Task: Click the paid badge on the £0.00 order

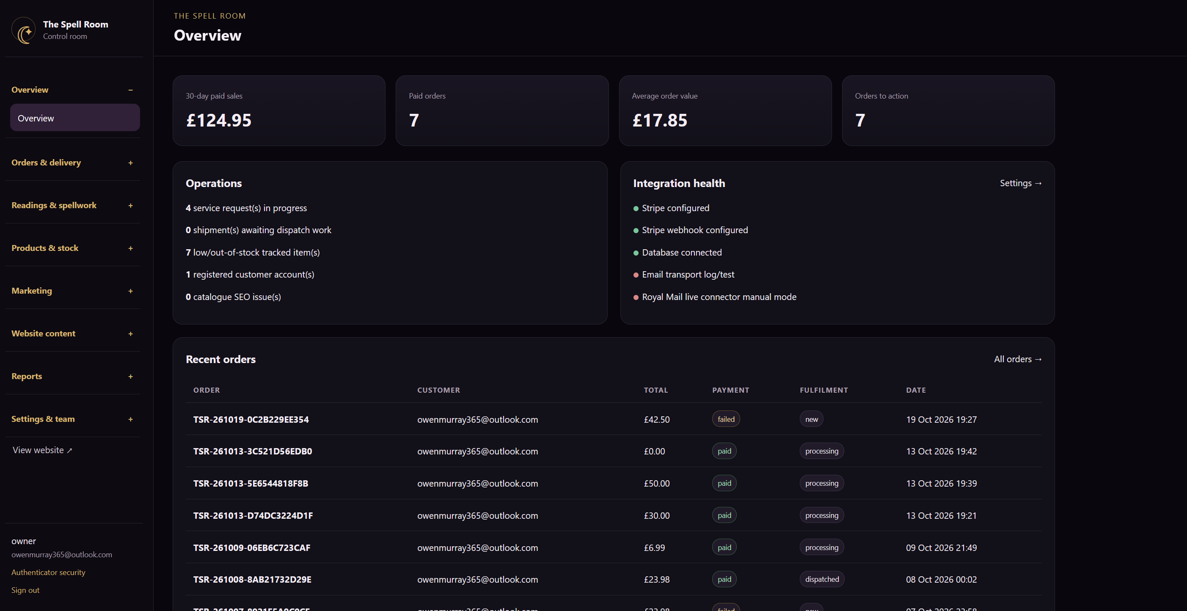Action: pyautogui.click(x=724, y=451)
